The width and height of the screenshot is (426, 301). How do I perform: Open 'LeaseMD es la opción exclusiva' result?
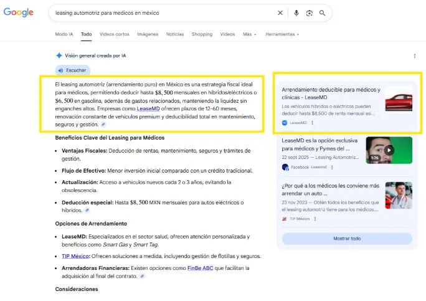click(319, 145)
